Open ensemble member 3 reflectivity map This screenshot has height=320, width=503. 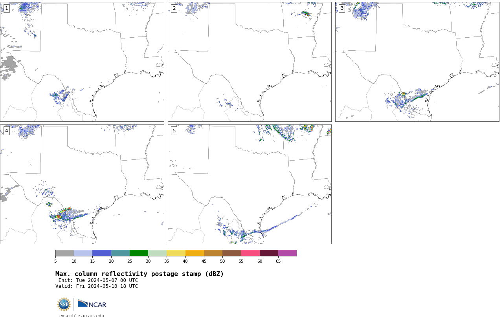coord(417,62)
